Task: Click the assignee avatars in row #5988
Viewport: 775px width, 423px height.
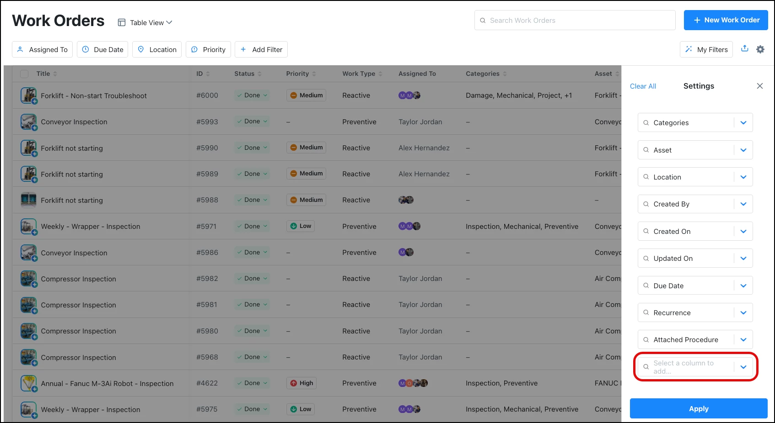Action: tap(406, 200)
